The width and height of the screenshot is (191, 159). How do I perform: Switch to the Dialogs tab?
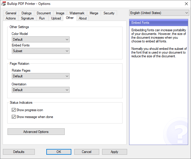(26, 13)
